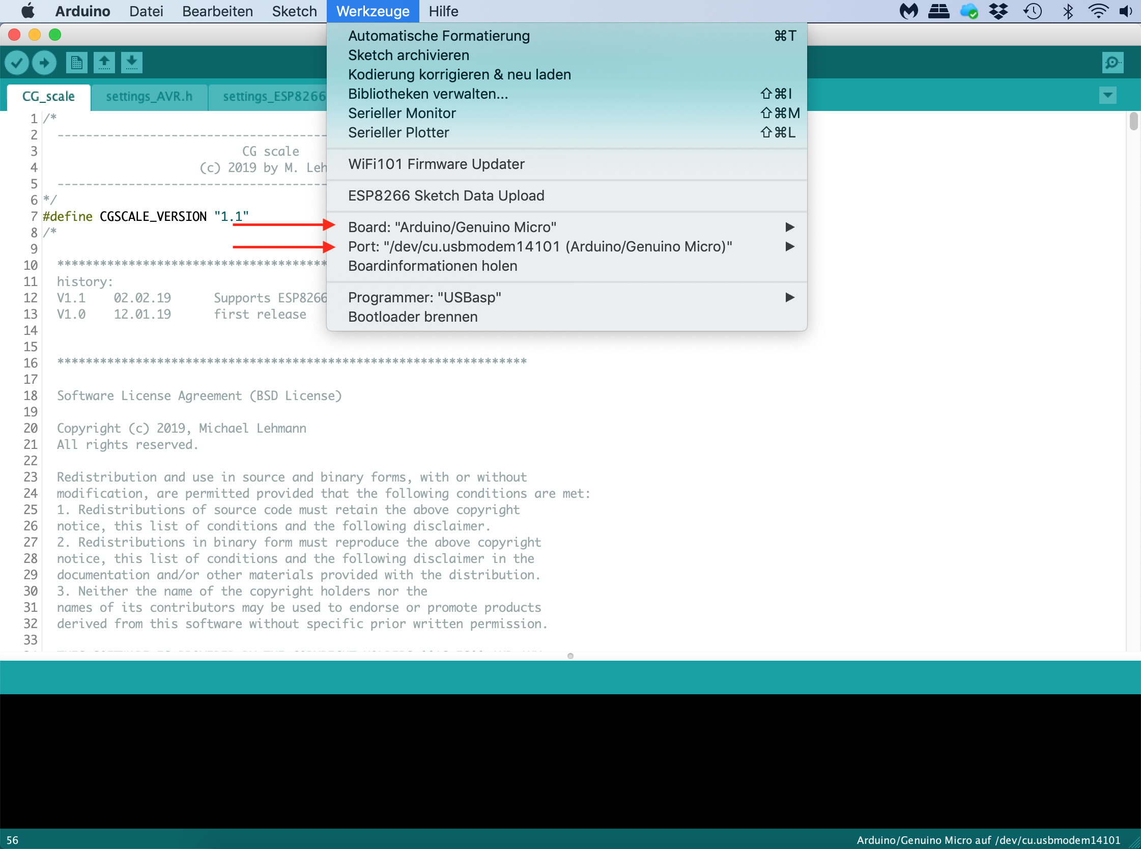Click the V1.0 12.01.19 history line
Viewport: 1141px width, 849px height.
pos(181,314)
